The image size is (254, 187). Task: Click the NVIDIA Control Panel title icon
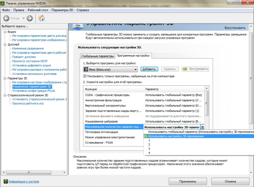click(x=3, y=3)
